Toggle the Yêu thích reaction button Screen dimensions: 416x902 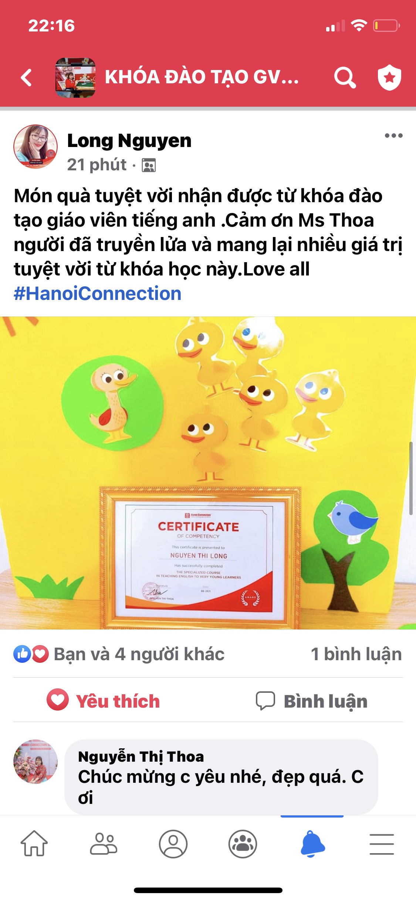[x=104, y=701]
